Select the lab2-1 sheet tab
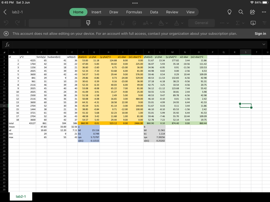Screen dimensions: 270x202 21,196
